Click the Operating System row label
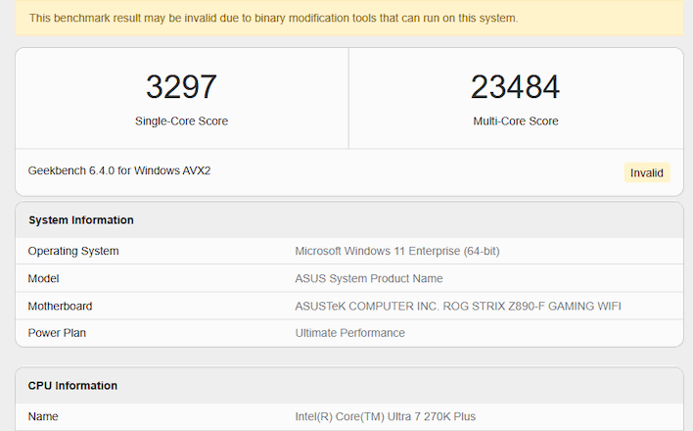This screenshot has height=431, width=693. tap(73, 251)
